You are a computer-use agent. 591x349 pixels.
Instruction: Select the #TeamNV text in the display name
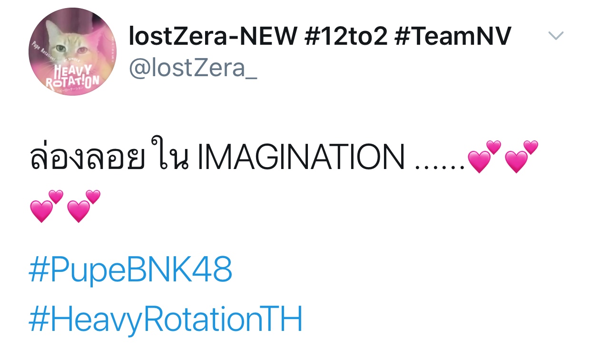click(453, 36)
